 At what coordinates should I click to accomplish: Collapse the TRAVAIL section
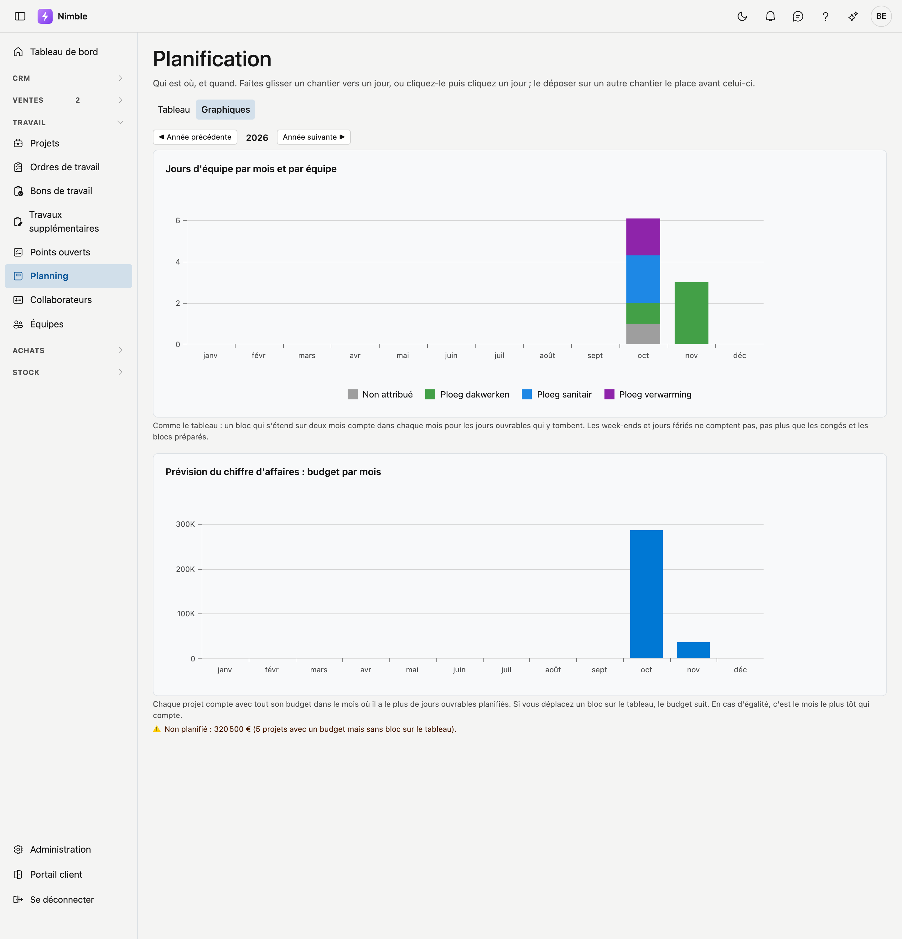point(68,123)
